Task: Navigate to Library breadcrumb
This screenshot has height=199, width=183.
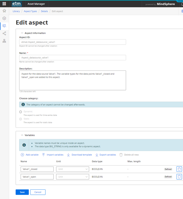Action: (x=16, y=11)
